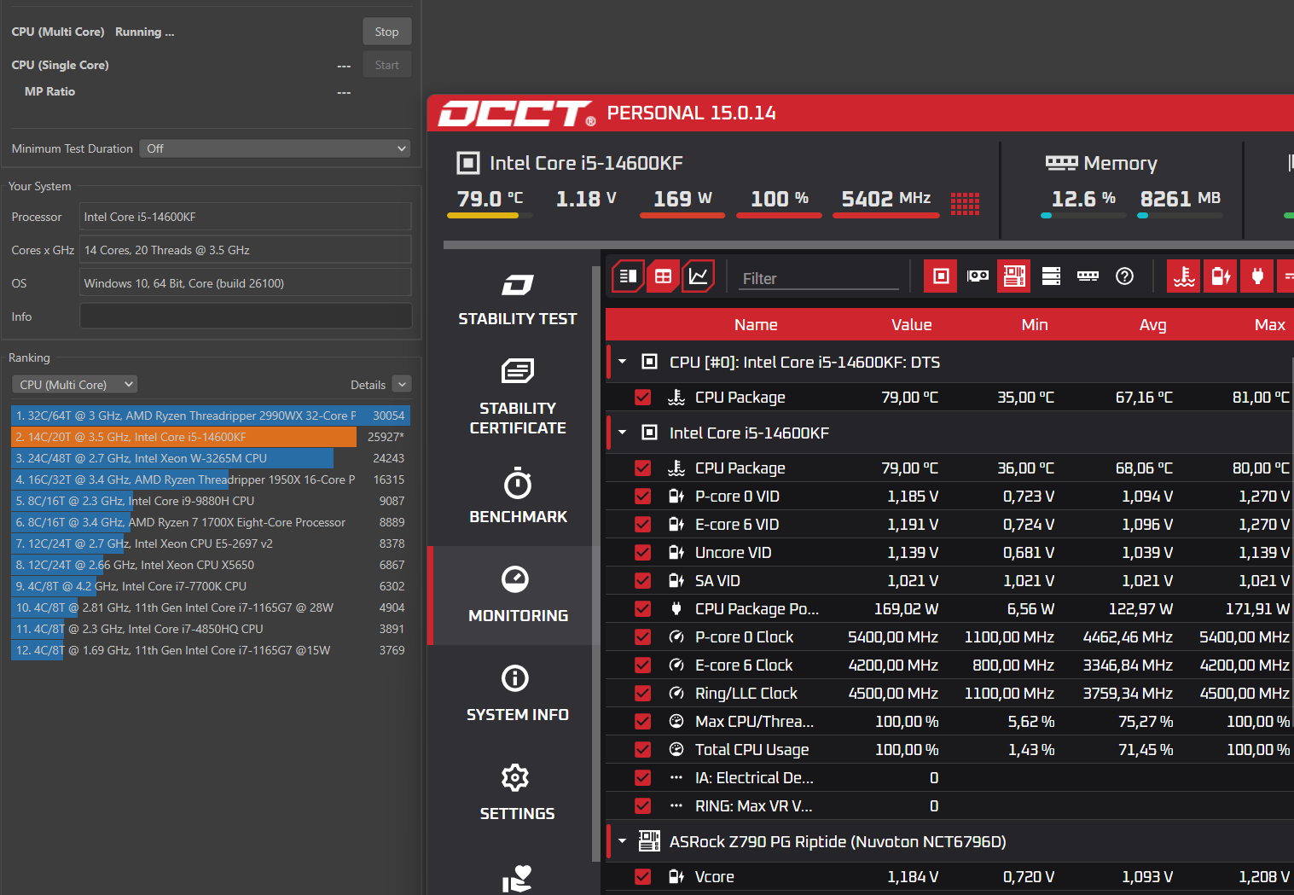Viewport: 1294px width, 895px height.
Task: Click the help question mark icon
Action: pyautogui.click(x=1124, y=276)
